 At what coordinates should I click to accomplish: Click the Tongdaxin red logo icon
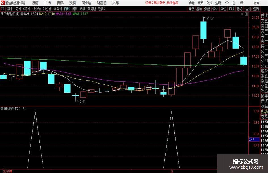(3, 3)
